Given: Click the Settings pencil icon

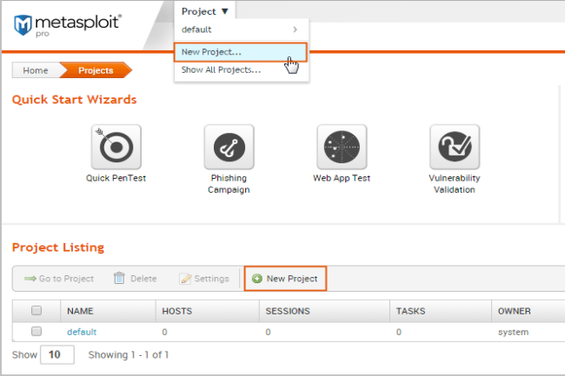Looking at the screenshot, I should [184, 279].
